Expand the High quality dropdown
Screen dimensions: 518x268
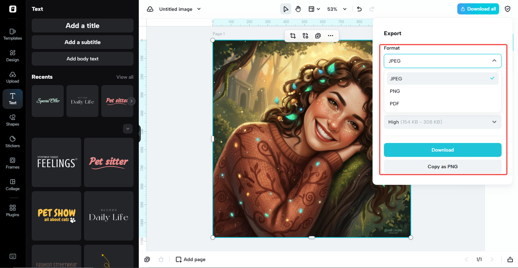pyautogui.click(x=442, y=122)
